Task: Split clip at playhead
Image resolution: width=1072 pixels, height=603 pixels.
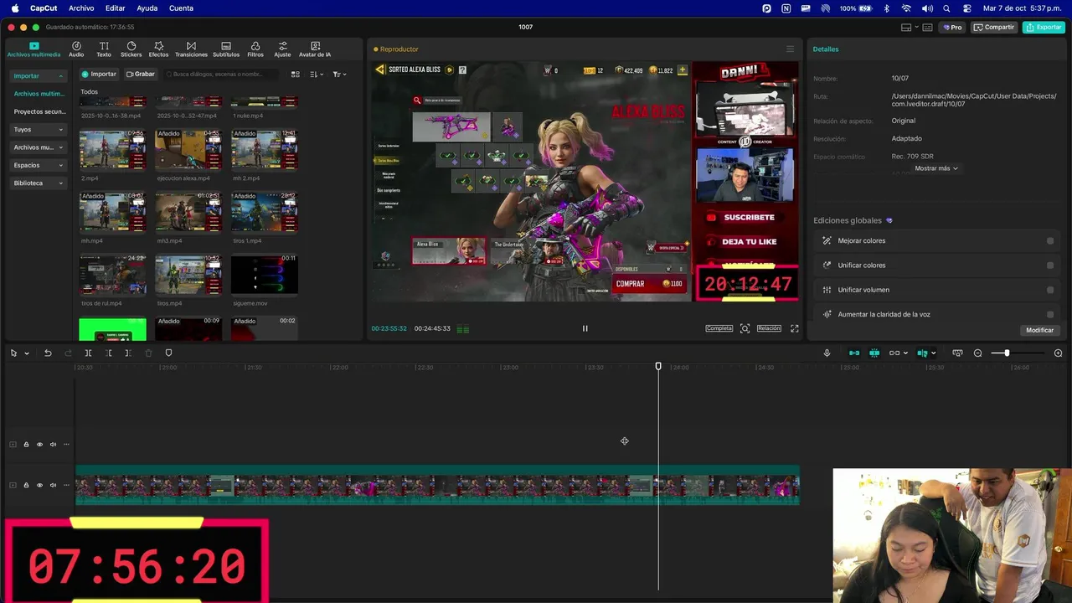Action: point(88,353)
